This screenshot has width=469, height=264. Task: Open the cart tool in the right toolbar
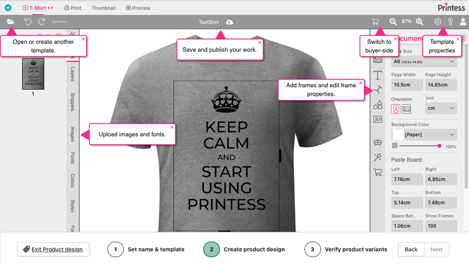click(378, 172)
